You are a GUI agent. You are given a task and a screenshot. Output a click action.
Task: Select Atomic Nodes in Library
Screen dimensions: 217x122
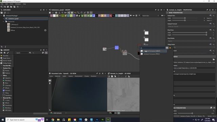coord(7,61)
